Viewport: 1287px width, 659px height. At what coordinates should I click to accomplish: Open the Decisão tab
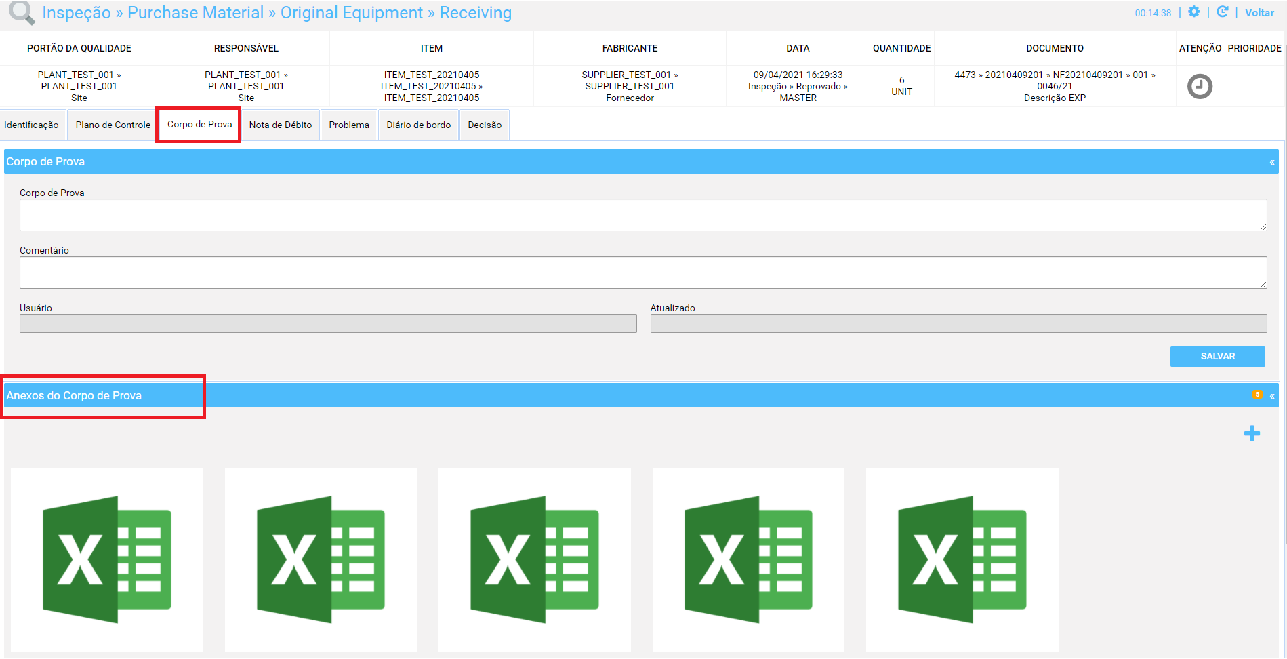tap(485, 125)
